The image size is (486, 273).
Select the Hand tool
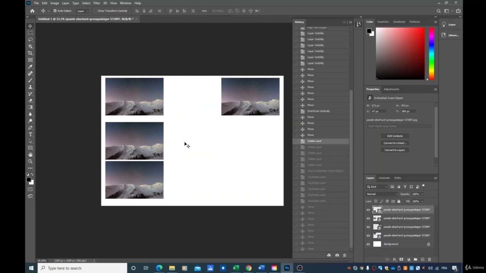[30, 155]
